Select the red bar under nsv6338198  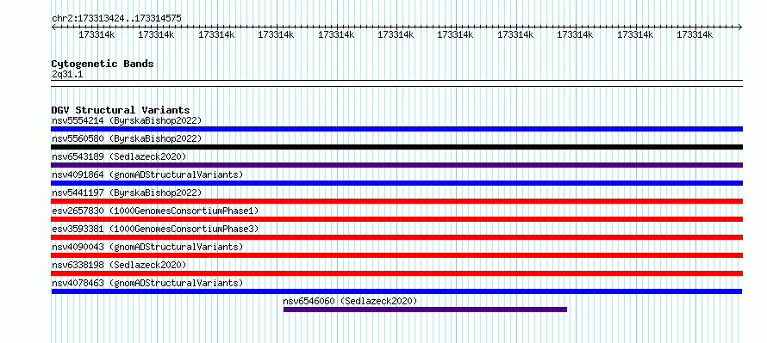[396, 273]
